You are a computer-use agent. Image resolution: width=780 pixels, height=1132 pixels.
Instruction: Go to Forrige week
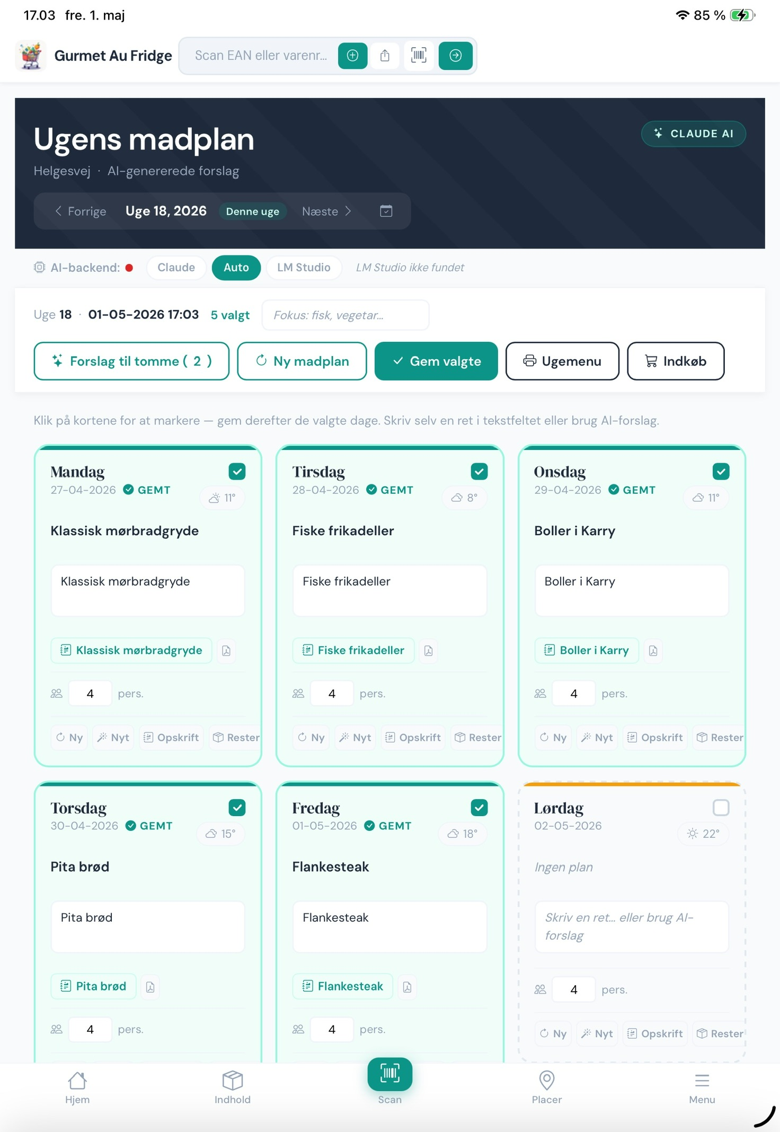click(81, 211)
